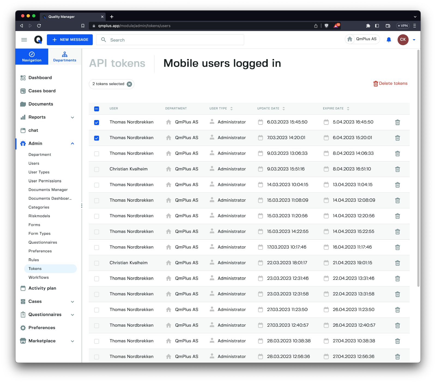Screen dimensions: 436x383
Task: Toggle the select-all checkbox in table header
Action: 96,109
